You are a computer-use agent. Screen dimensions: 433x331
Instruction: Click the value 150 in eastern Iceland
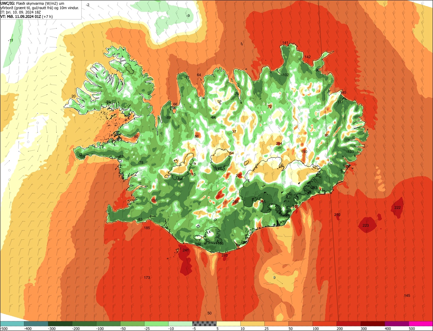(x=304, y=152)
